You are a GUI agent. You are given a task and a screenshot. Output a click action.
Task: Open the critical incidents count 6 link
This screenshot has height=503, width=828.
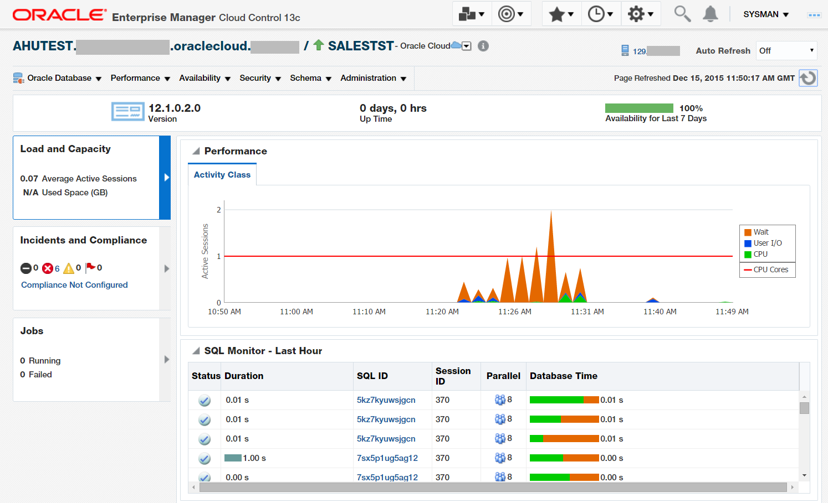pos(57,268)
